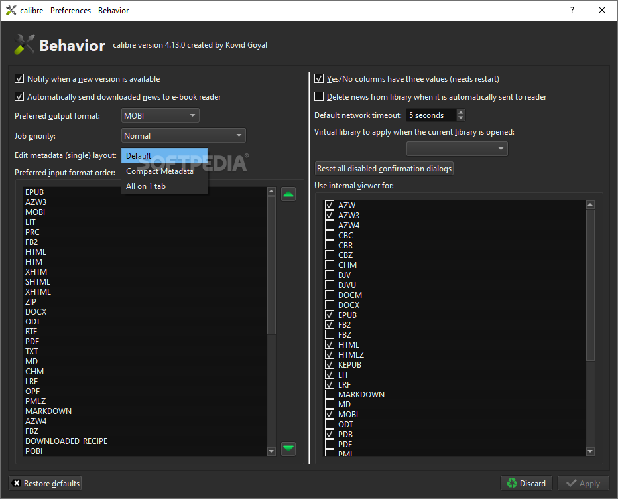Select MOBI in input format order list
Viewport: 618px width, 499px height.
tap(145, 212)
